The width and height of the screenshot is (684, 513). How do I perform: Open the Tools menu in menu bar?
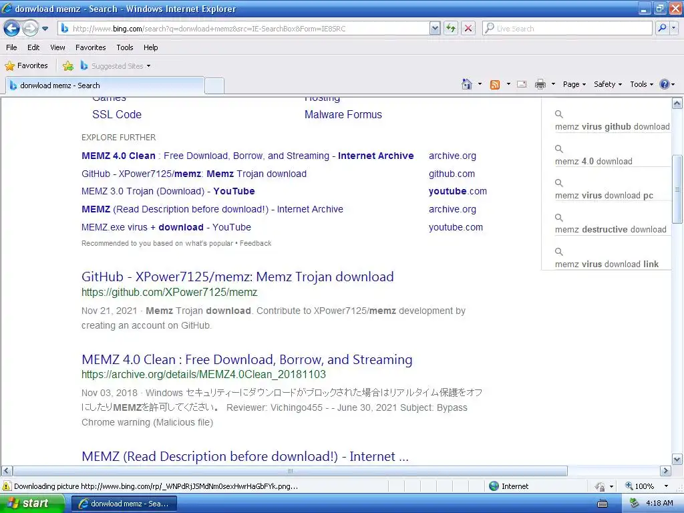[124, 47]
